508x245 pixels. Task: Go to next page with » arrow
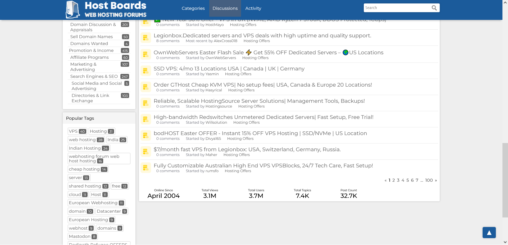436,180
